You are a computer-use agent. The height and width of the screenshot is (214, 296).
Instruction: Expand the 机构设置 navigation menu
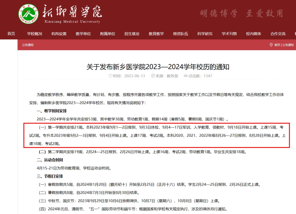point(59,34)
